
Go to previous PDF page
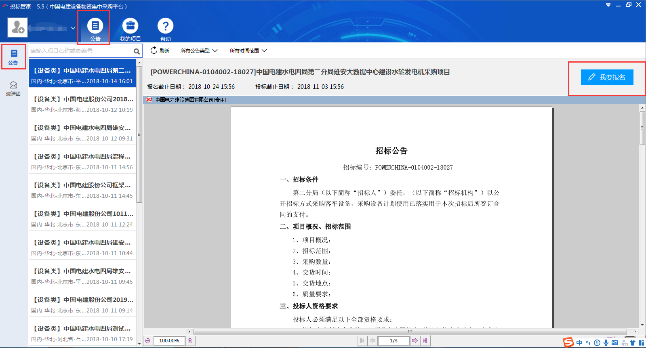[372, 341]
